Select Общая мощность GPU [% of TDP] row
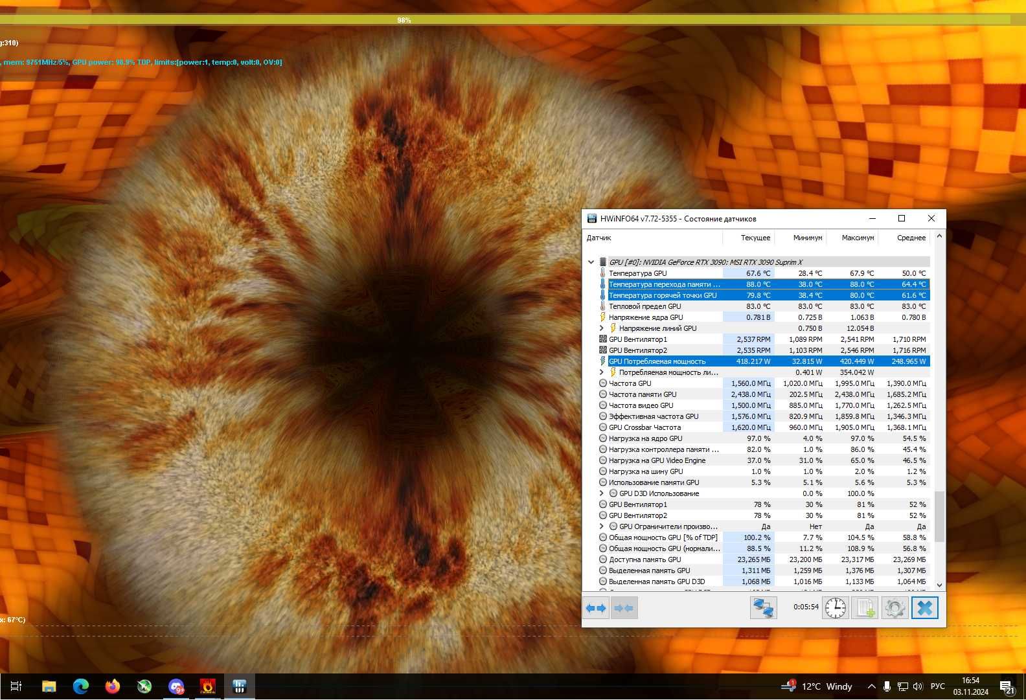The width and height of the screenshot is (1026, 700). pos(764,537)
